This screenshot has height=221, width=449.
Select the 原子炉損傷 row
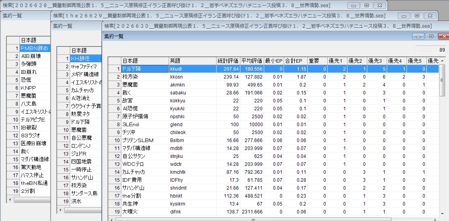tap(273, 117)
